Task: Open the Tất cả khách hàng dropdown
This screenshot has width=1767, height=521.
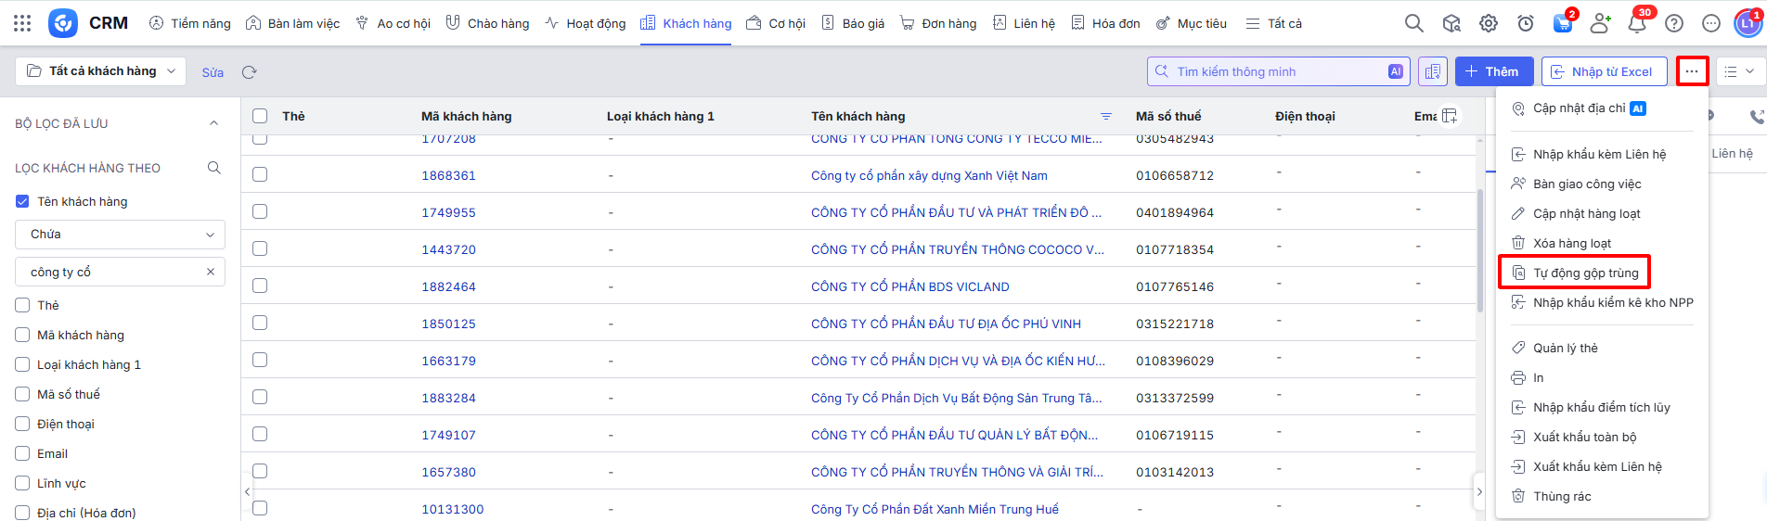Action: pyautogui.click(x=101, y=71)
